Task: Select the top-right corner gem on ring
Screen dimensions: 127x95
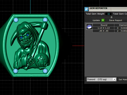Action: (x=45, y=20)
